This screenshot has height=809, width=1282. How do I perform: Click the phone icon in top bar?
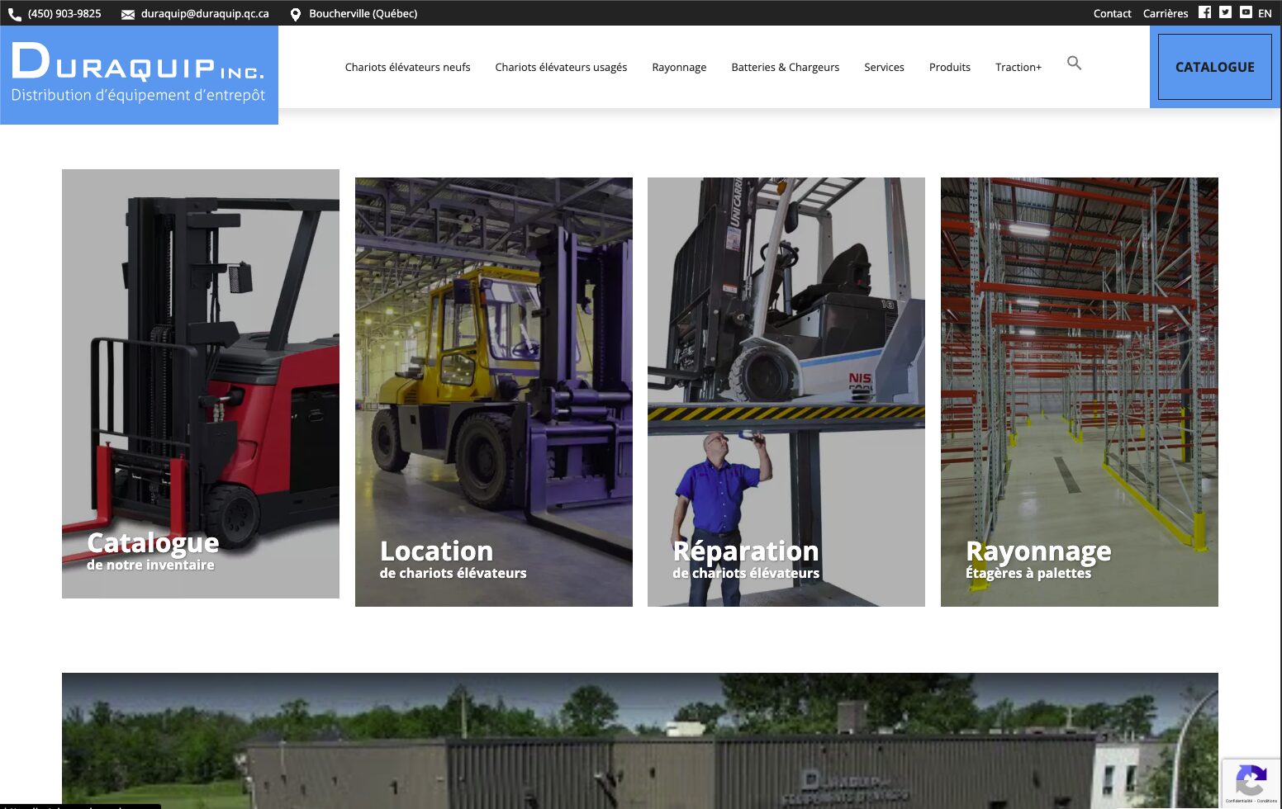[x=14, y=14]
